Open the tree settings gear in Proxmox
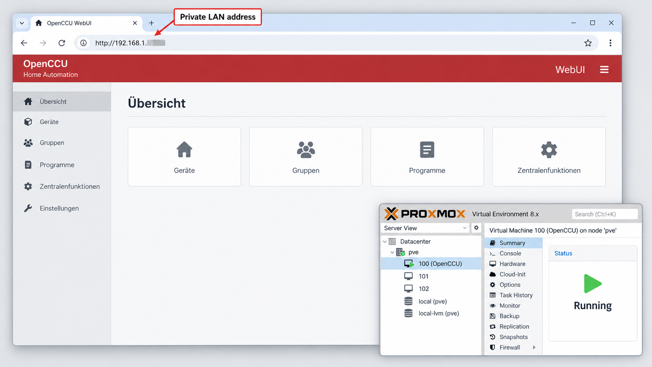Image resolution: width=652 pixels, height=367 pixels. click(476, 228)
